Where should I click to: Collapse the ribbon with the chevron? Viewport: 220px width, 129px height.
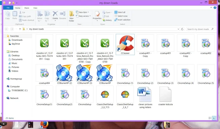[x=211, y=8]
